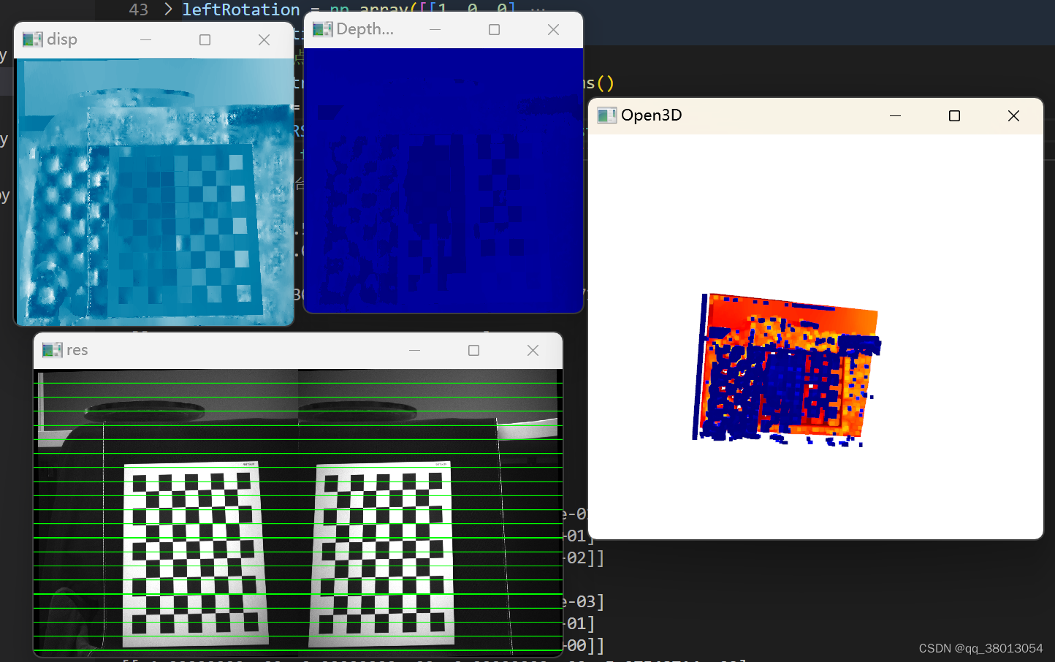1055x662 pixels.
Task: Maximize the Depth window
Action: pos(494,29)
